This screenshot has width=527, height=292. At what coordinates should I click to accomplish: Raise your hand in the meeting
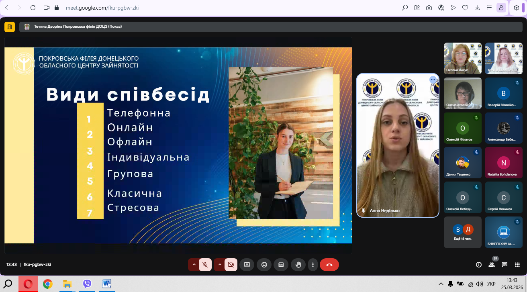pyautogui.click(x=298, y=265)
